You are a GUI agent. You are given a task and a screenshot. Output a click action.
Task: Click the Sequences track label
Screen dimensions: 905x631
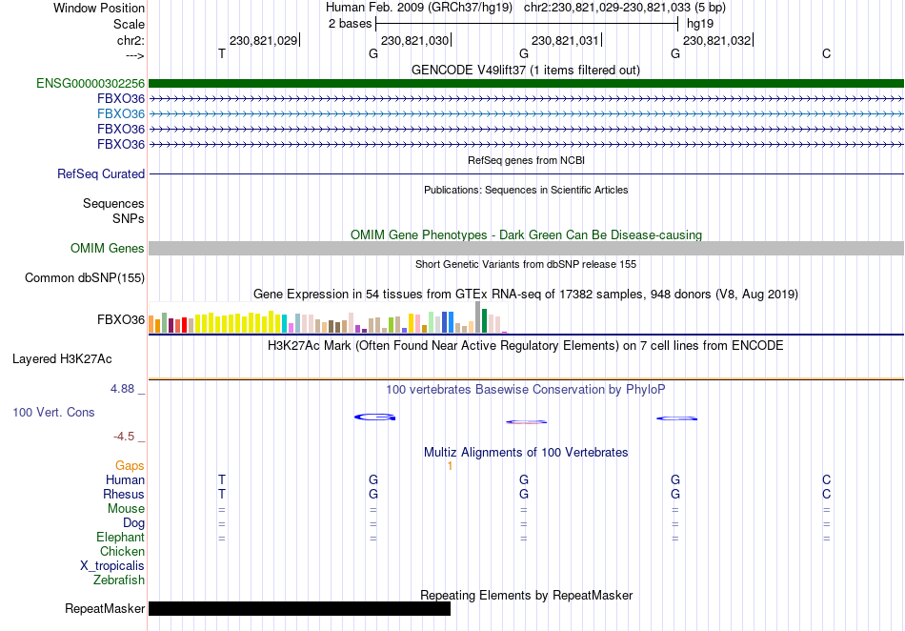click(x=113, y=203)
